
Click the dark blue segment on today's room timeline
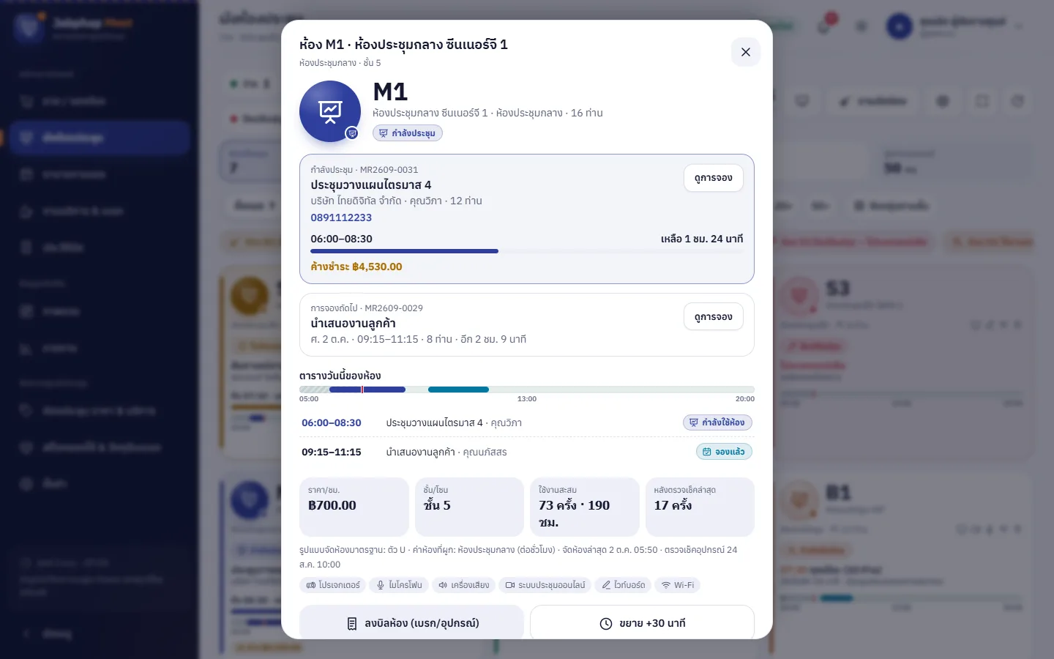click(367, 390)
